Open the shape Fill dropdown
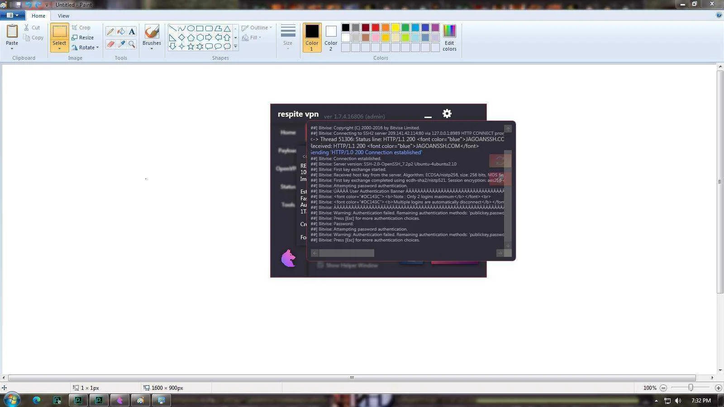Screen dimensions: 724x407 pos(252,38)
